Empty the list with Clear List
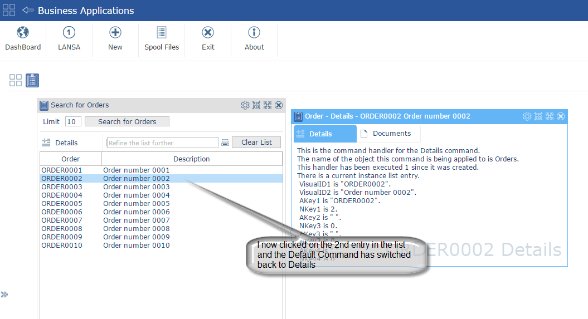 coord(256,143)
